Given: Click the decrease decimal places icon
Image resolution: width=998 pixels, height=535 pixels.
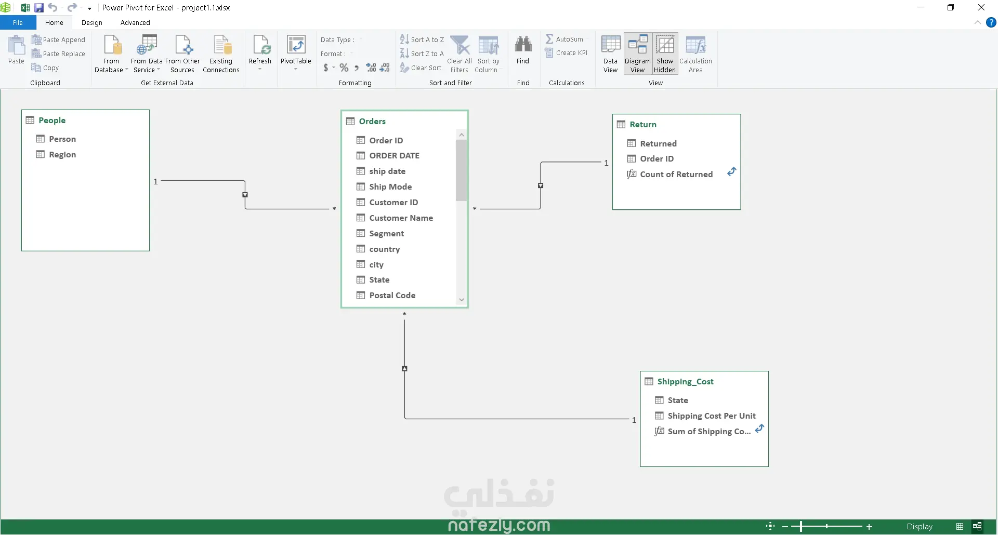Looking at the screenshot, I should pos(385,68).
